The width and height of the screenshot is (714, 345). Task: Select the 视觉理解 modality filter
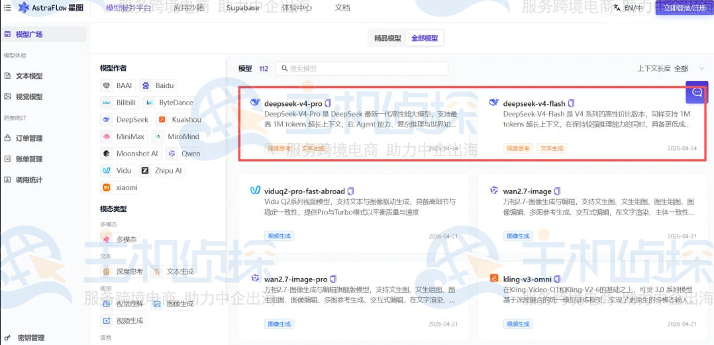tap(123, 304)
